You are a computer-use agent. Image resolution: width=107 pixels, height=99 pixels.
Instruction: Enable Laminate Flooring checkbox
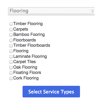pos(11,57)
